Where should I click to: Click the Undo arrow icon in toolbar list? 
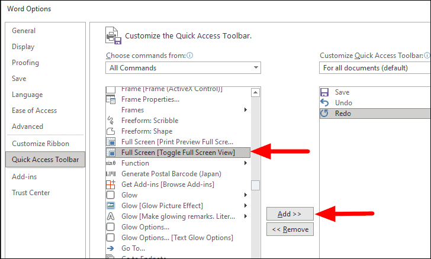click(x=324, y=103)
